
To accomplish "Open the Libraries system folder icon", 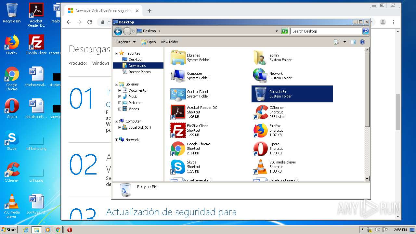I will click(x=178, y=58).
